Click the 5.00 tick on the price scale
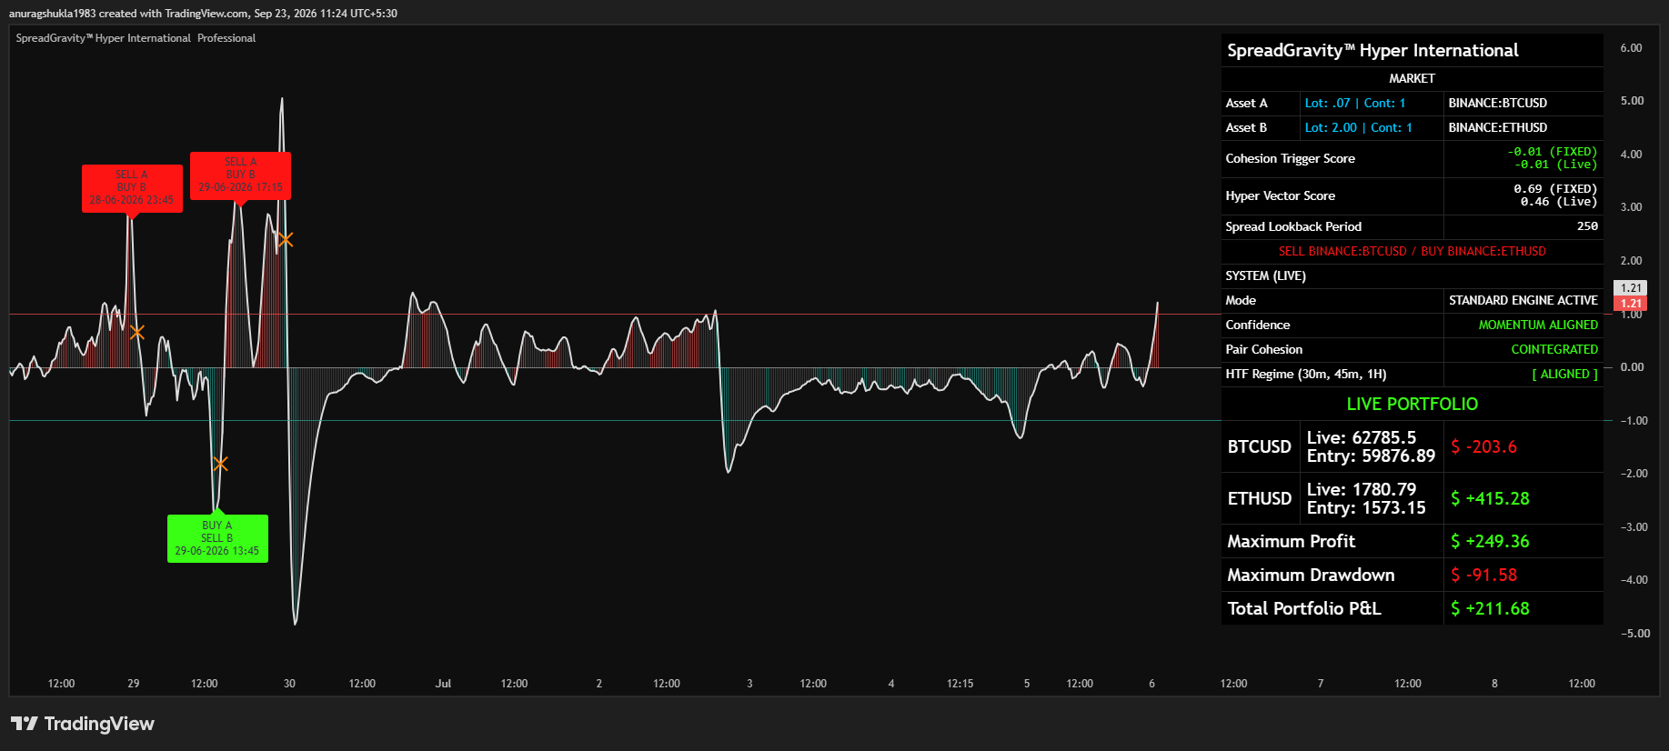 coord(1632,101)
